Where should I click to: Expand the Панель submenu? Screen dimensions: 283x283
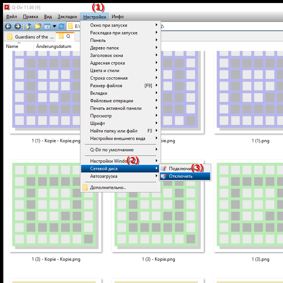(121, 40)
